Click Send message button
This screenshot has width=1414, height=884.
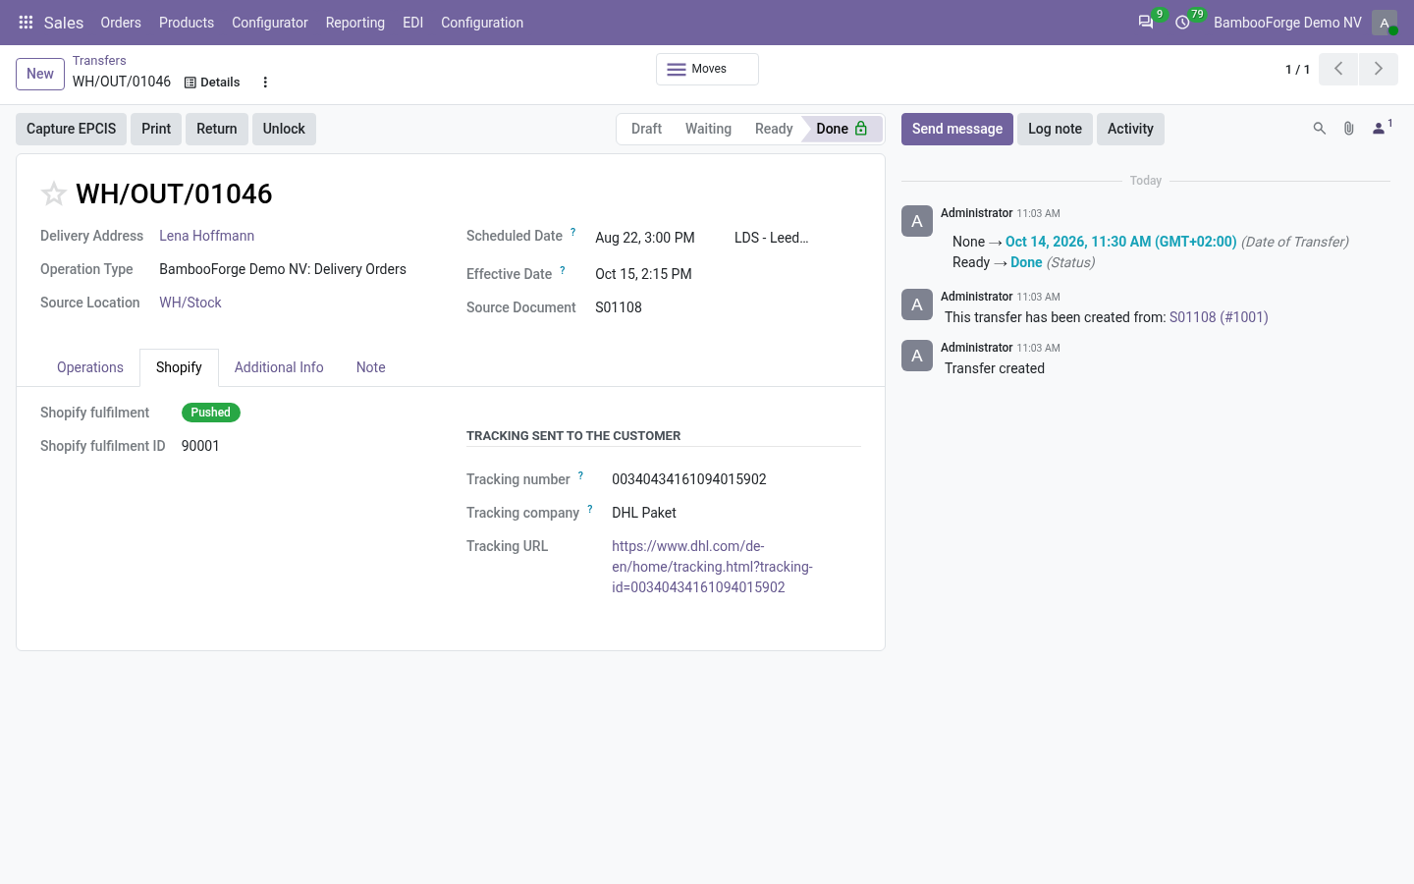[957, 129]
